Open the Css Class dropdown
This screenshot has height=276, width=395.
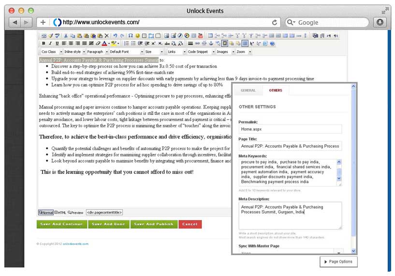tap(52, 52)
